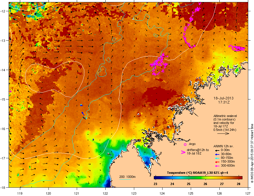Click the colorbar at 25 degrees (green)

pyautogui.click(x=188, y=178)
